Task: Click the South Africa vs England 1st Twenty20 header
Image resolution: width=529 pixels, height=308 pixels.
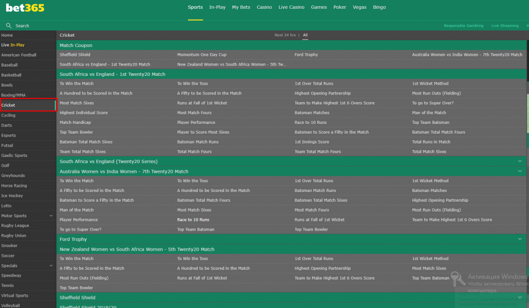Action: [x=291, y=74]
